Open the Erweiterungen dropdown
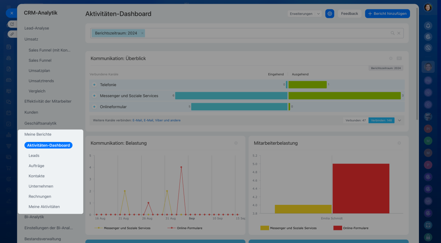Screen dimensions: 441x243 click(305, 14)
